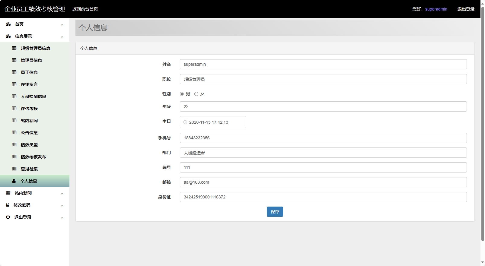This screenshot has height=266, width=485.
Task: Click table icon next to 员工信息
Action: pos(14,72)
